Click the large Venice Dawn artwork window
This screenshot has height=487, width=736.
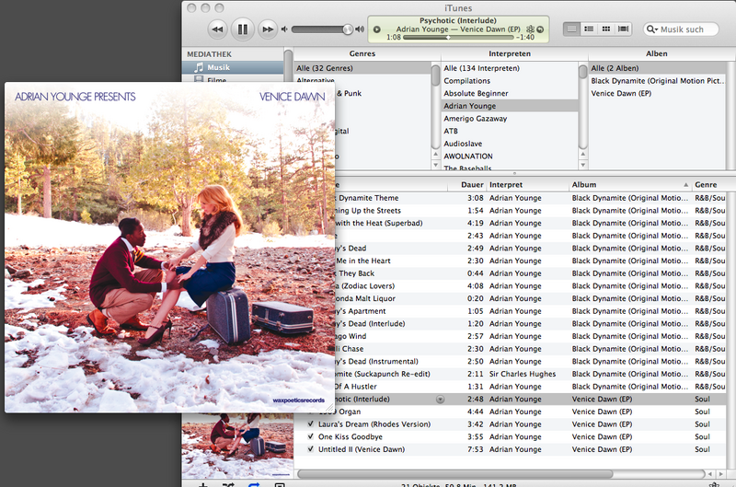(x=170, y=248)
